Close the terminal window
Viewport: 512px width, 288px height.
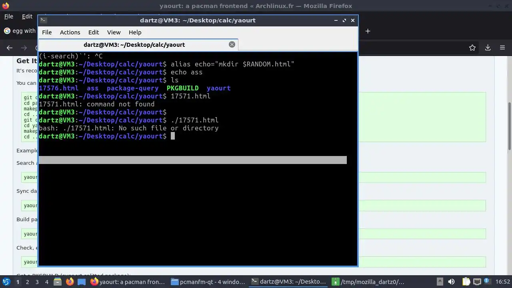(x=353, y=20)
